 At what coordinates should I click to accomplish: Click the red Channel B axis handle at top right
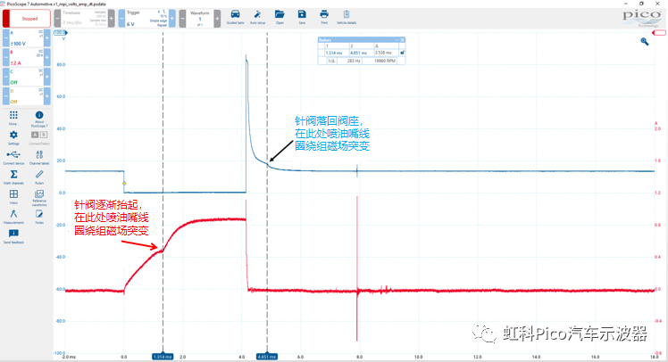click(659, 33)
